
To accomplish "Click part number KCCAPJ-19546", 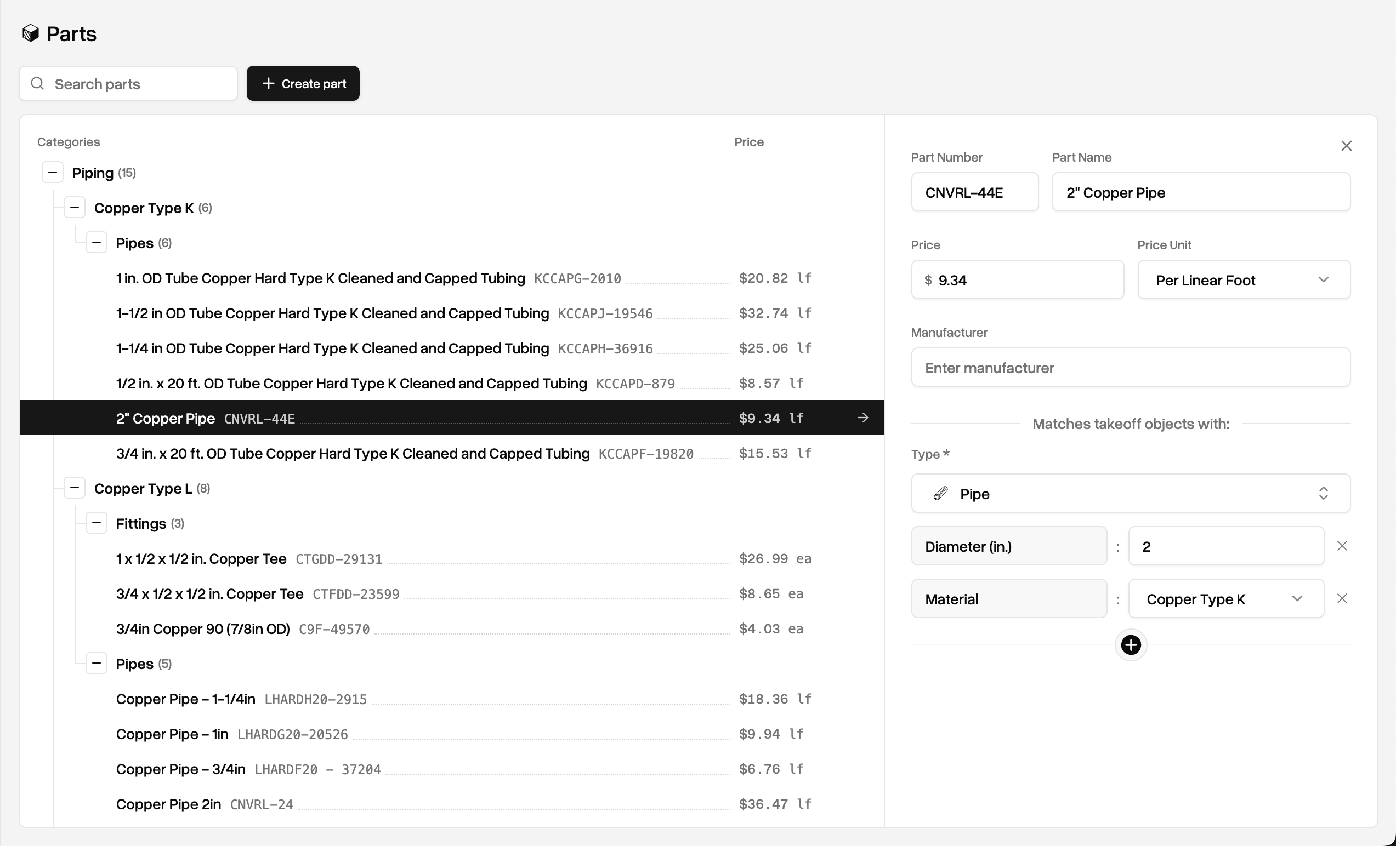I will pyautogui.click(x=605, y=314).
